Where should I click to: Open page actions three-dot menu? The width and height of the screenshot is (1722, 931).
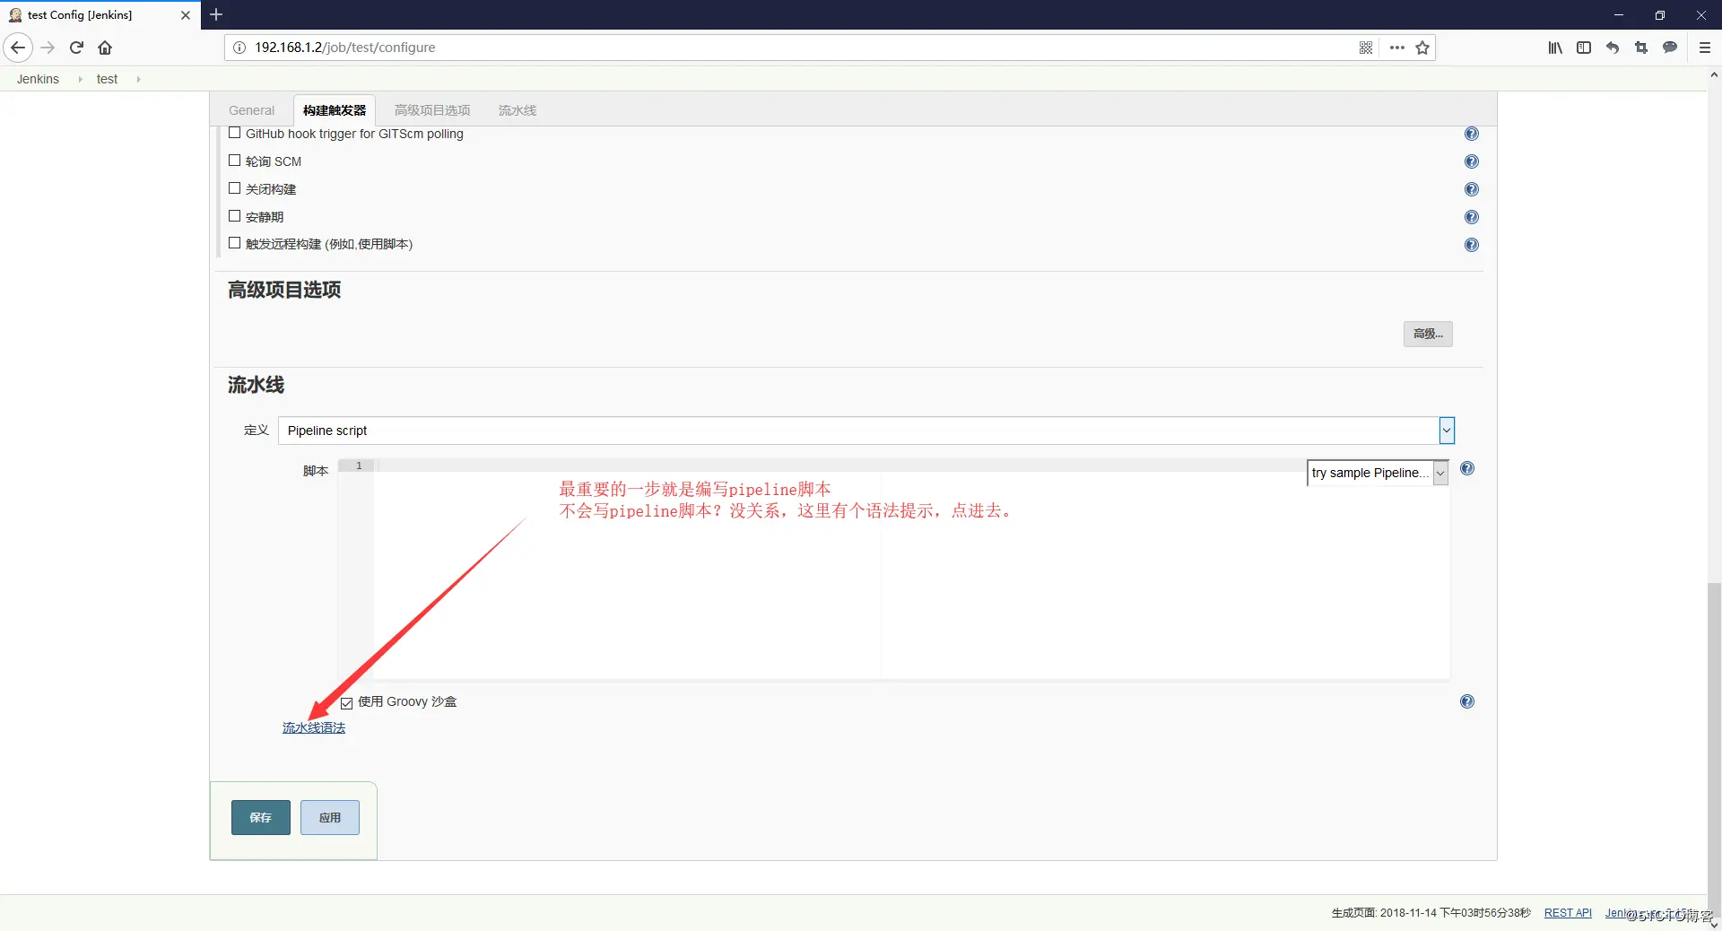tap(1396, 48)
